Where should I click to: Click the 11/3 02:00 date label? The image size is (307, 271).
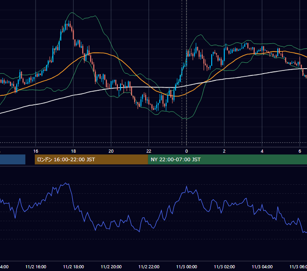(x=224, y=266)
